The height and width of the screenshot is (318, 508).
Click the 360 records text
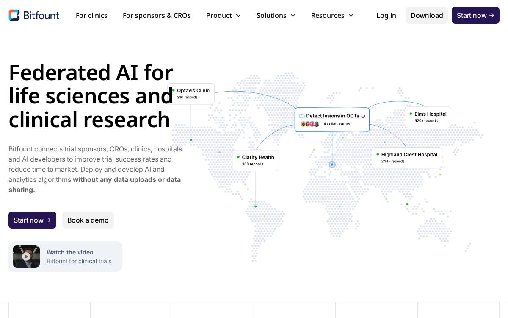[x=252, y=164]
